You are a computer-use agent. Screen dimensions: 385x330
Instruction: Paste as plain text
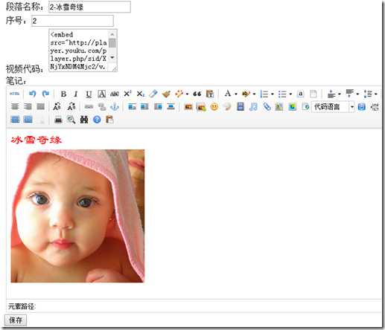tap(210, 94)
